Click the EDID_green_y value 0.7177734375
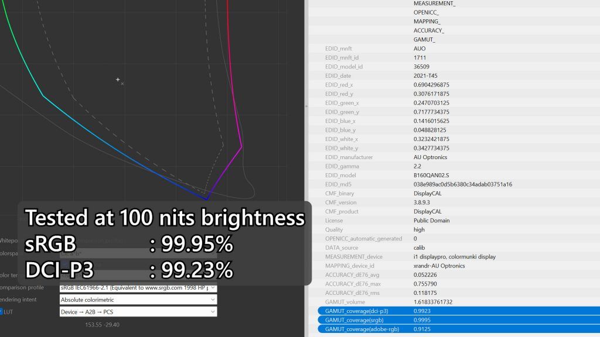600x337 pixels. [431, 112]
